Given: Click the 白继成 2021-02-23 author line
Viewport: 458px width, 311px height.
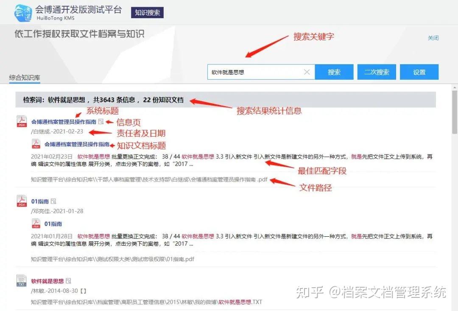Looking at the screenshot, I should (x=57, y=132).
